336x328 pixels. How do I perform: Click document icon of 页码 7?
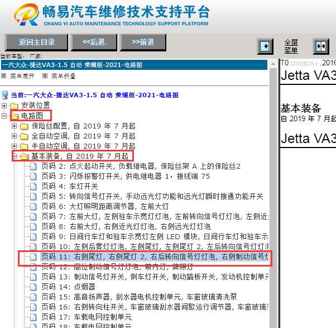tap(33, 216)
